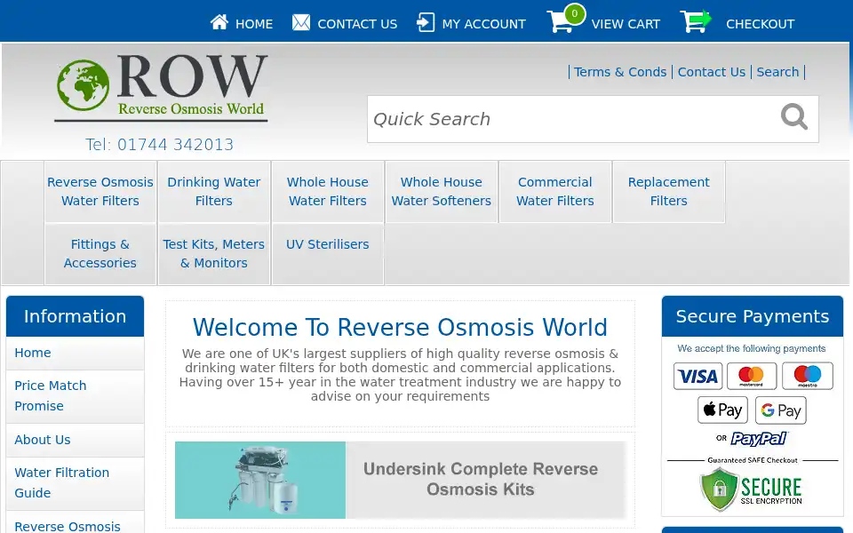The image size is (853, 533).
Task: Click the magnifying glass search icon
Action: [794, 117]
